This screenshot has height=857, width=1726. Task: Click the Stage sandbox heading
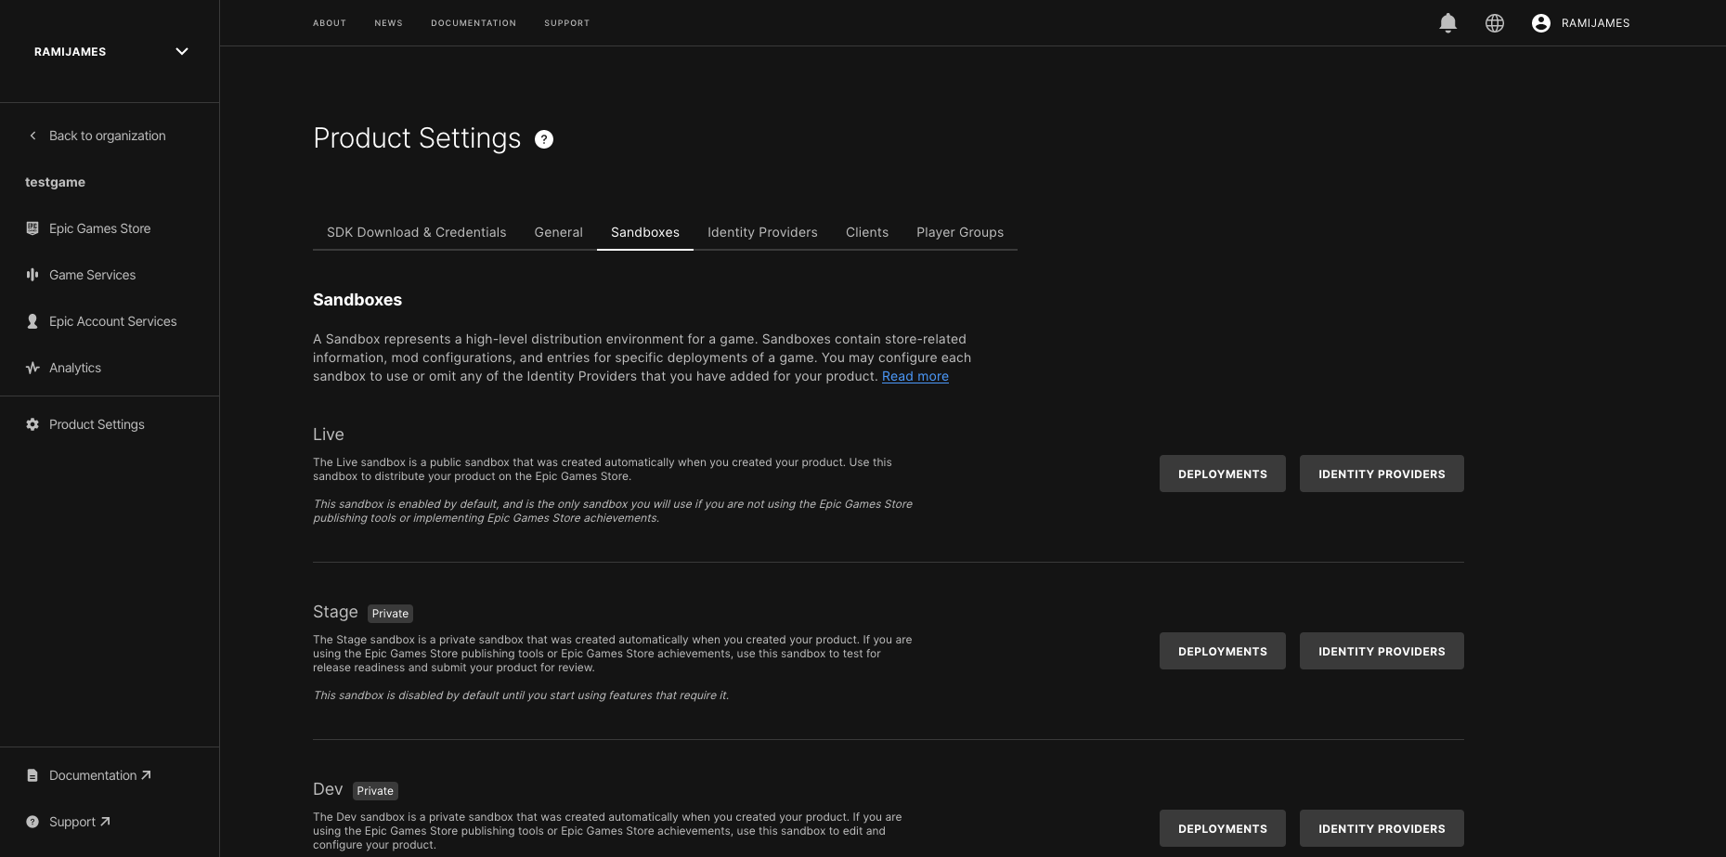click(335, 612)
